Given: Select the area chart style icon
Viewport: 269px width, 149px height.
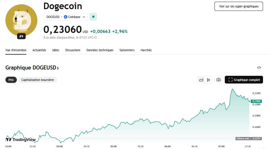Looking at the screenshot, I should (201, 80).
